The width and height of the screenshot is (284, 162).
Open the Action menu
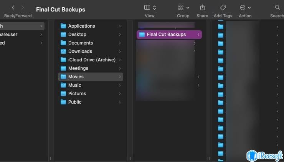point(245,8)
